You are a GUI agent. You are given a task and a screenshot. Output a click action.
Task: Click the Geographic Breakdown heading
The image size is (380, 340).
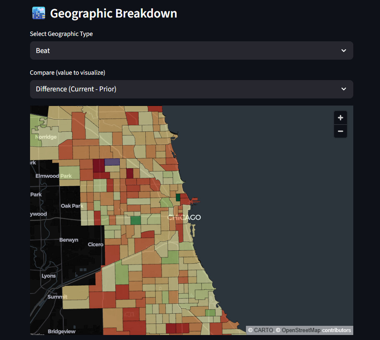click(x=114, y=13)
